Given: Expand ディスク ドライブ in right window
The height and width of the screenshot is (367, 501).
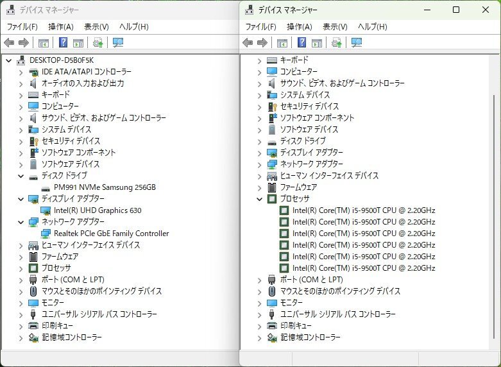Looking at the screenshot, I should coord(259,141).
